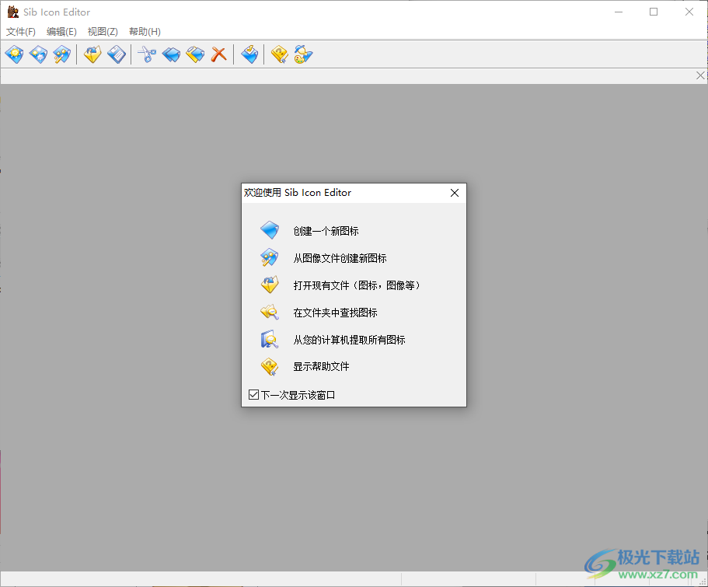
Task: Click the 欢迎使用 Sib Icon Editor dialog title
Action: (298, 193)
